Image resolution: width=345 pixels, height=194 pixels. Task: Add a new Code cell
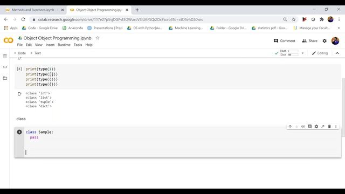20,53
